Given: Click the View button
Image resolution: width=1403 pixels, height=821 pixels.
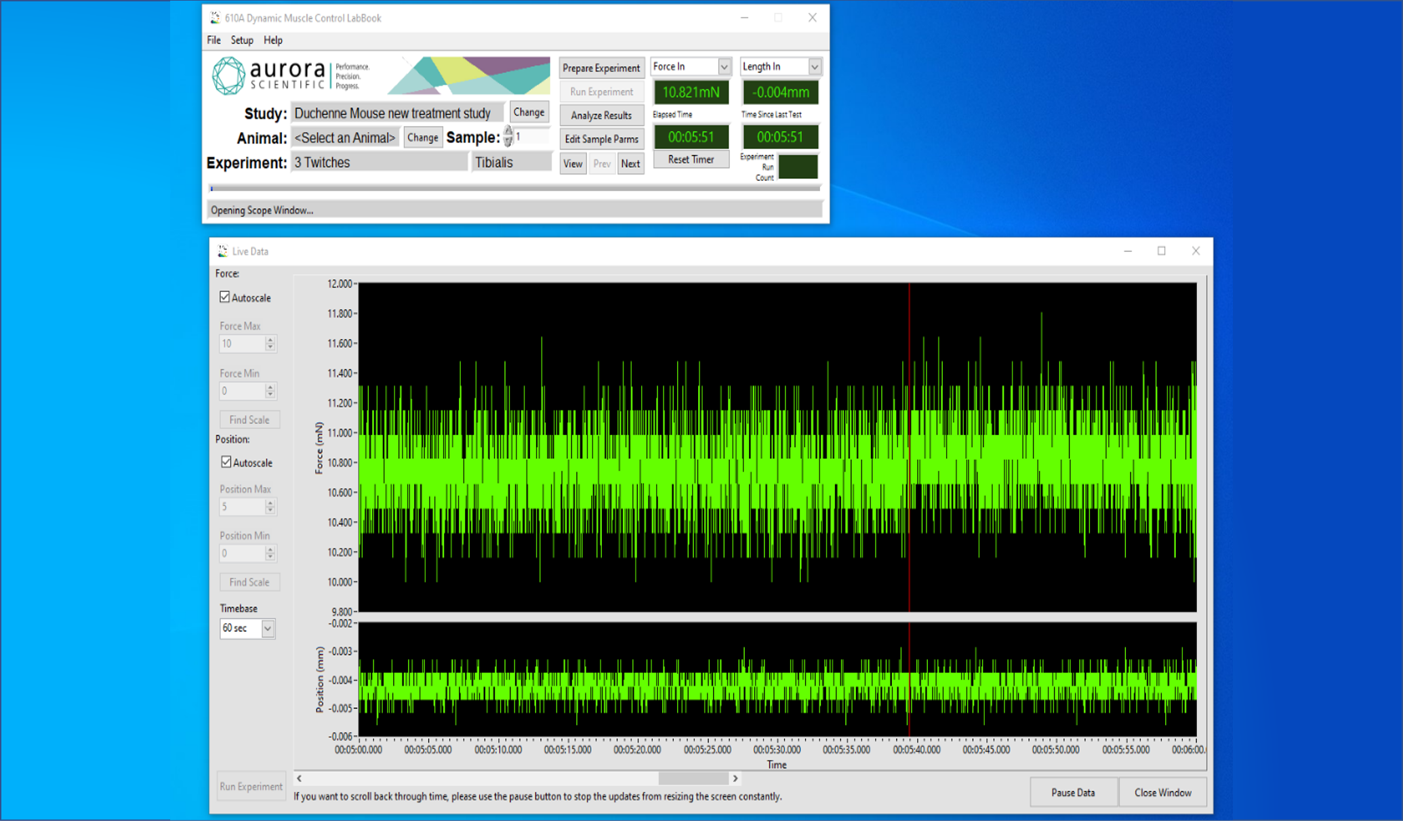Looking at the screenshot, I should click(x=573, y=163).
